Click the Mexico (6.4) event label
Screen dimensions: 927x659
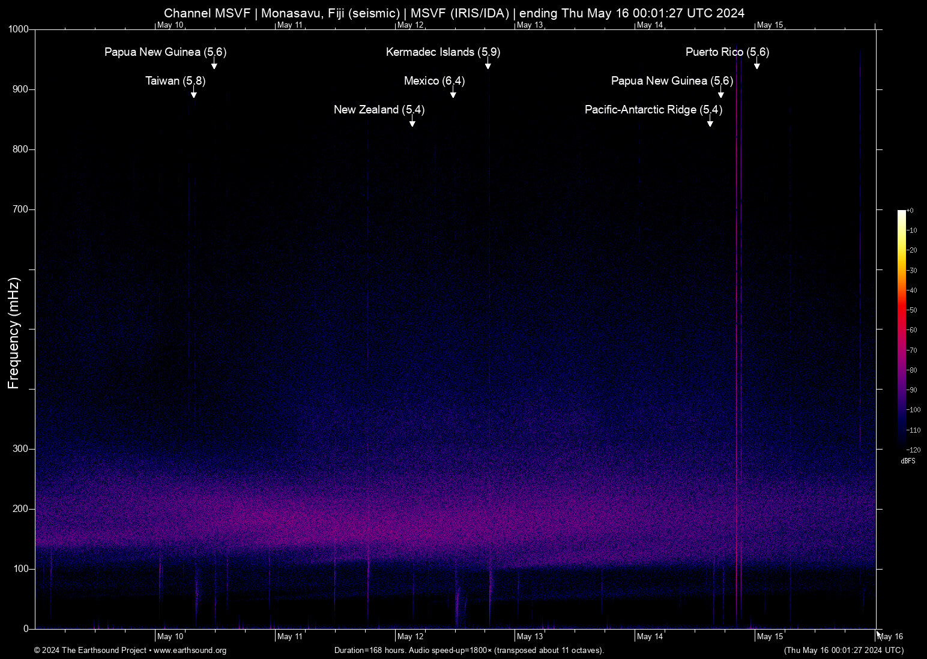tap(434, 80)
